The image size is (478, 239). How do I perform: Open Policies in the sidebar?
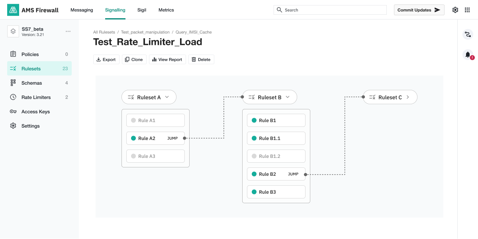click(39, 54)
